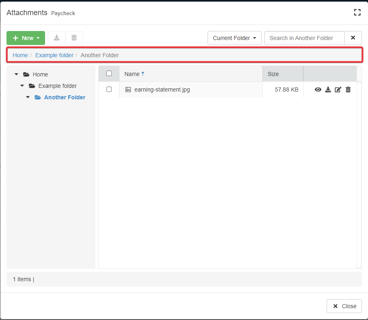368x320 pixels.
Task: Clear the search with the X button
Action: pos(353,38)
